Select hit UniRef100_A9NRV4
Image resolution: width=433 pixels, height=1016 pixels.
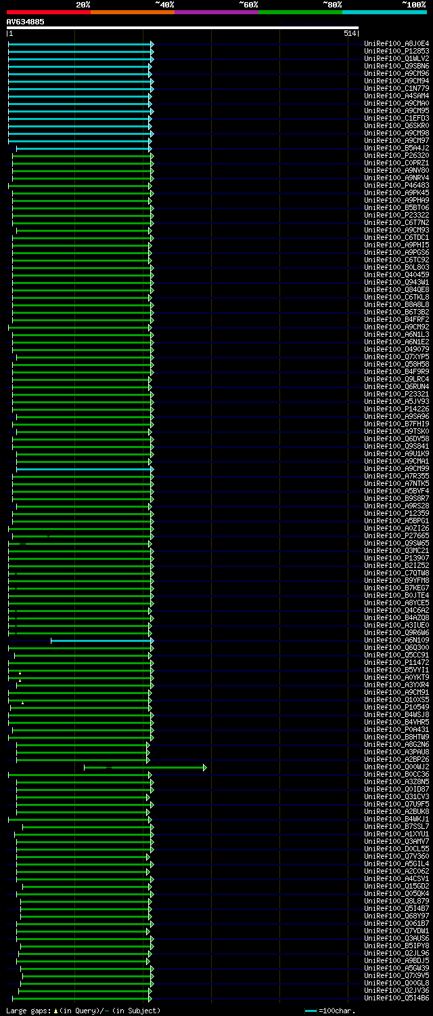pyautogui.click(x=396, y=178)
